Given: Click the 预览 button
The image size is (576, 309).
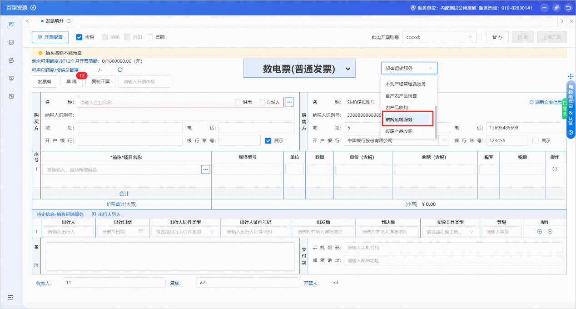Looking at the screenshot, I should [x=523, y=37].
